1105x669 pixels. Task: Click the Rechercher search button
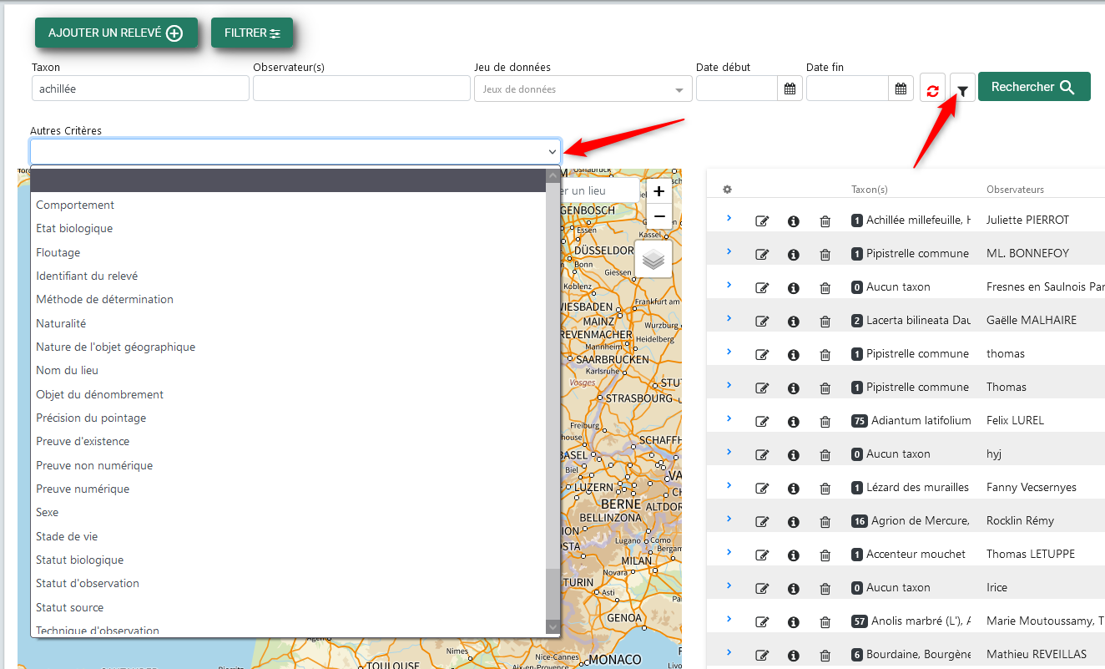click(x=1034, y=87)
